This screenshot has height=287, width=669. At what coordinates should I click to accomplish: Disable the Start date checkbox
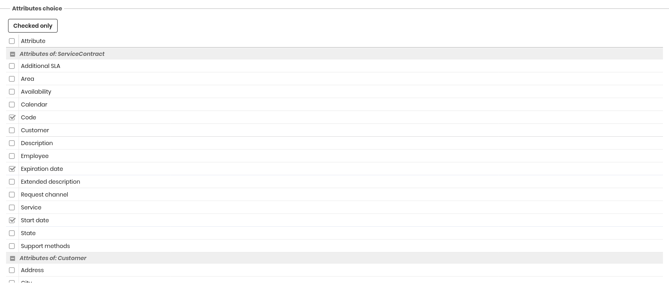click(x=12, y=220)
